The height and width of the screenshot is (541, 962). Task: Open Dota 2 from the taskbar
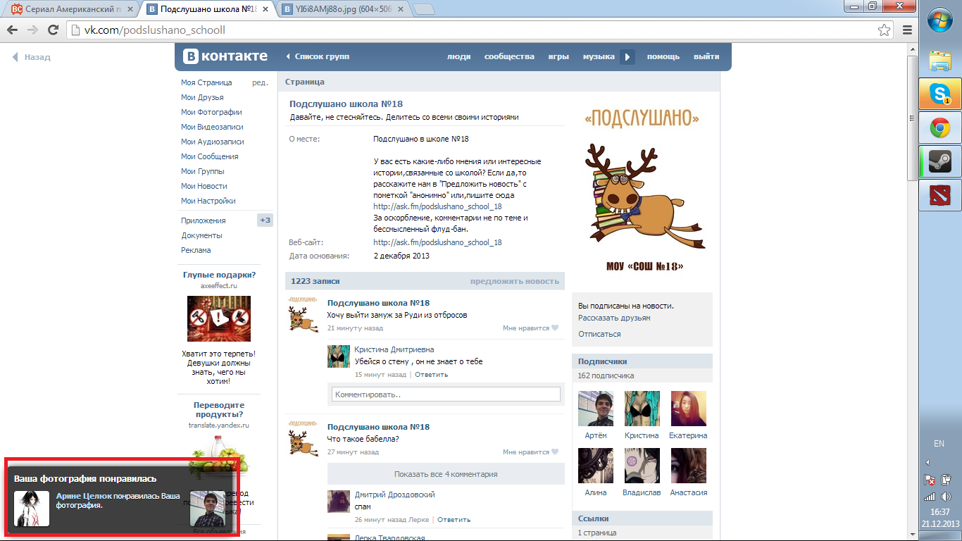coord(940,195)
